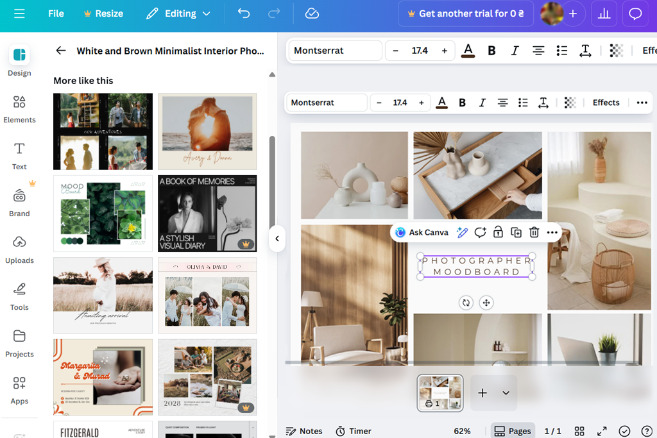The image size is (657, 438).
Task: Open the Elements sidebar tab
Action: [19, 109]
